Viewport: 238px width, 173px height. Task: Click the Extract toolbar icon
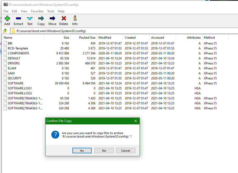(18, 18)
